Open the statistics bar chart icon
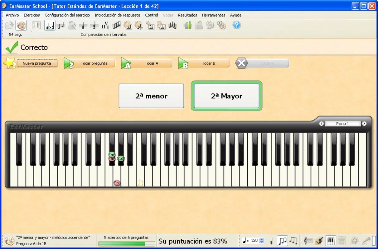Image resolution: width=378 pixels, height=249 pixels. tap(188, 25)
